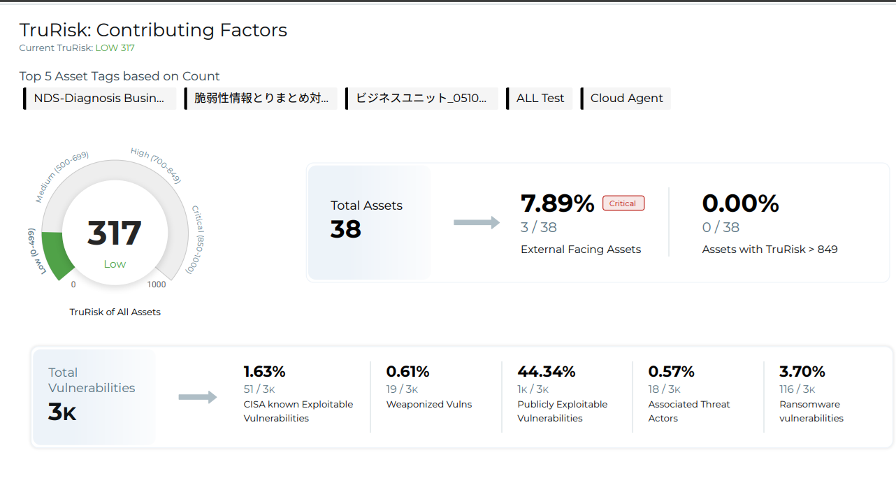Click the 1.63% CISA known exploitable figure
The height and width of the screenshot is (483, 896).
click(265, 371)
